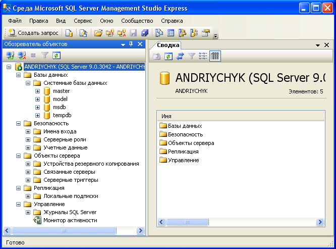The height and width of the screenshot is (249, 336).
Task: Click the Summary window toolbar icon
Action: (171, 33)
